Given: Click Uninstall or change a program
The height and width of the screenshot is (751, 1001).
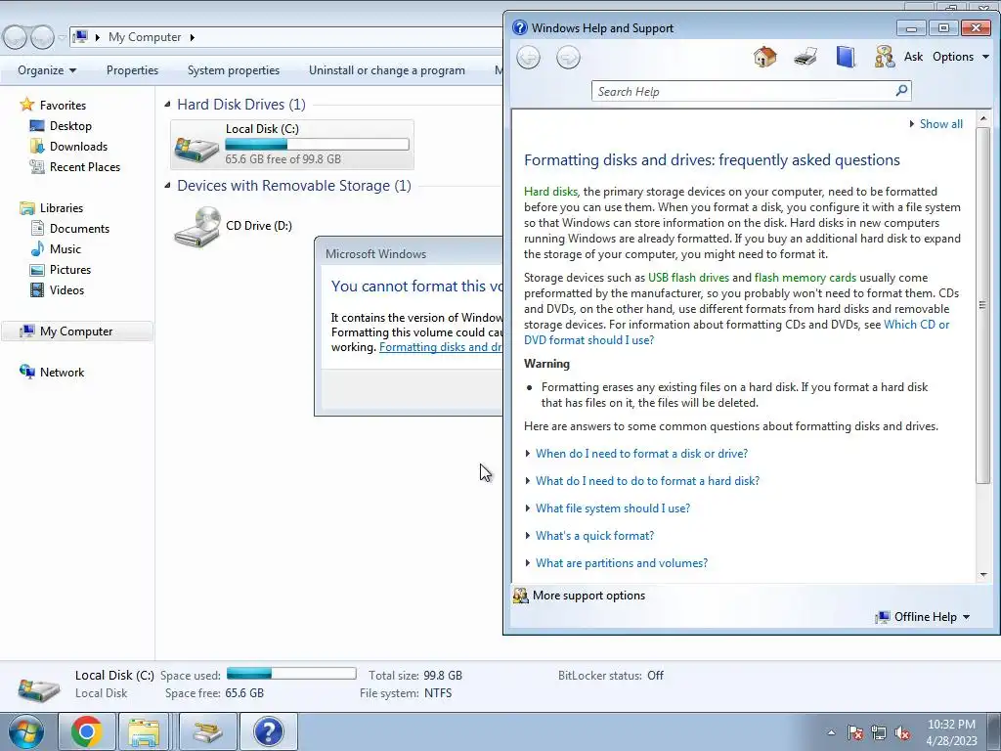Looking at the screenshot, I should [x=387, y=70].
